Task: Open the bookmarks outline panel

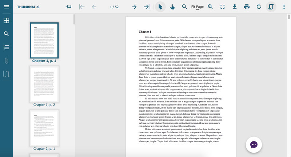Action: pos(6,47)
